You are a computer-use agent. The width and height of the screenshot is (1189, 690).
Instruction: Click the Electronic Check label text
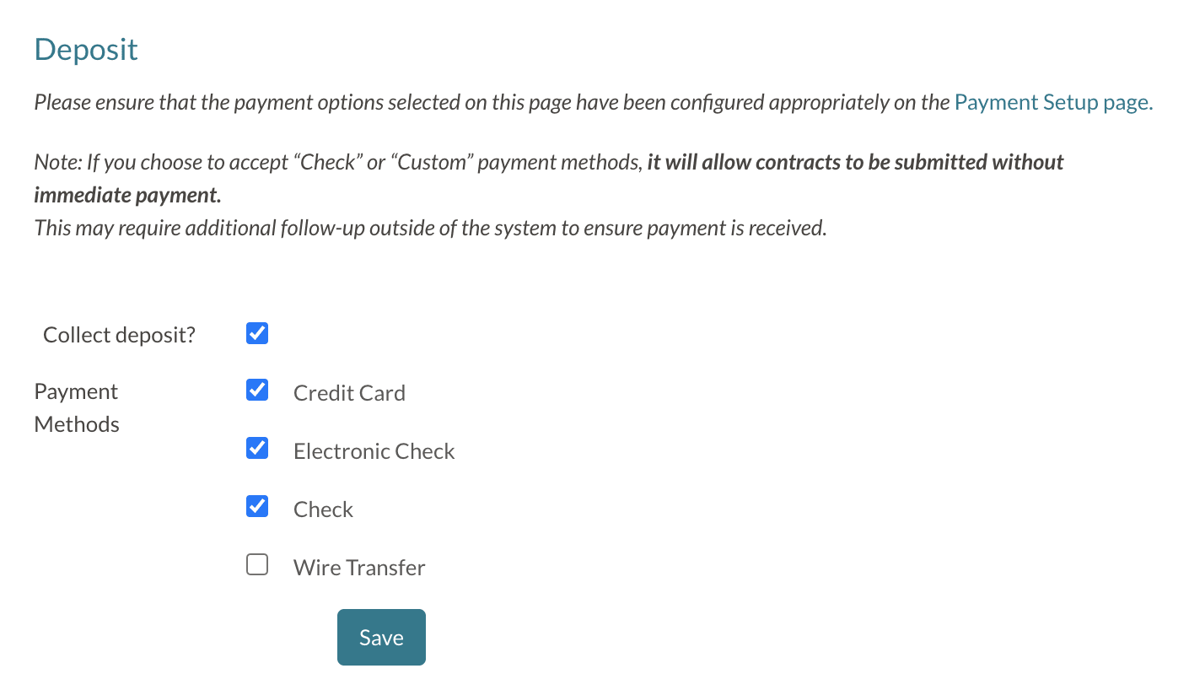click(x=374, y=451)
